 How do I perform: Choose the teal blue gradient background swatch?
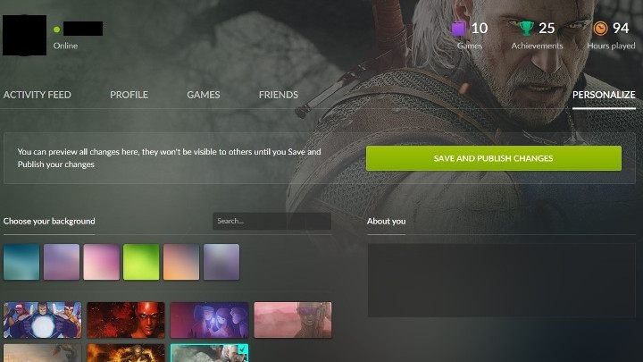pos(21,262)
